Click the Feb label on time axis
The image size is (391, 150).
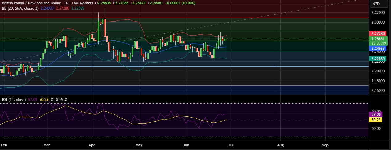point(4,145)
